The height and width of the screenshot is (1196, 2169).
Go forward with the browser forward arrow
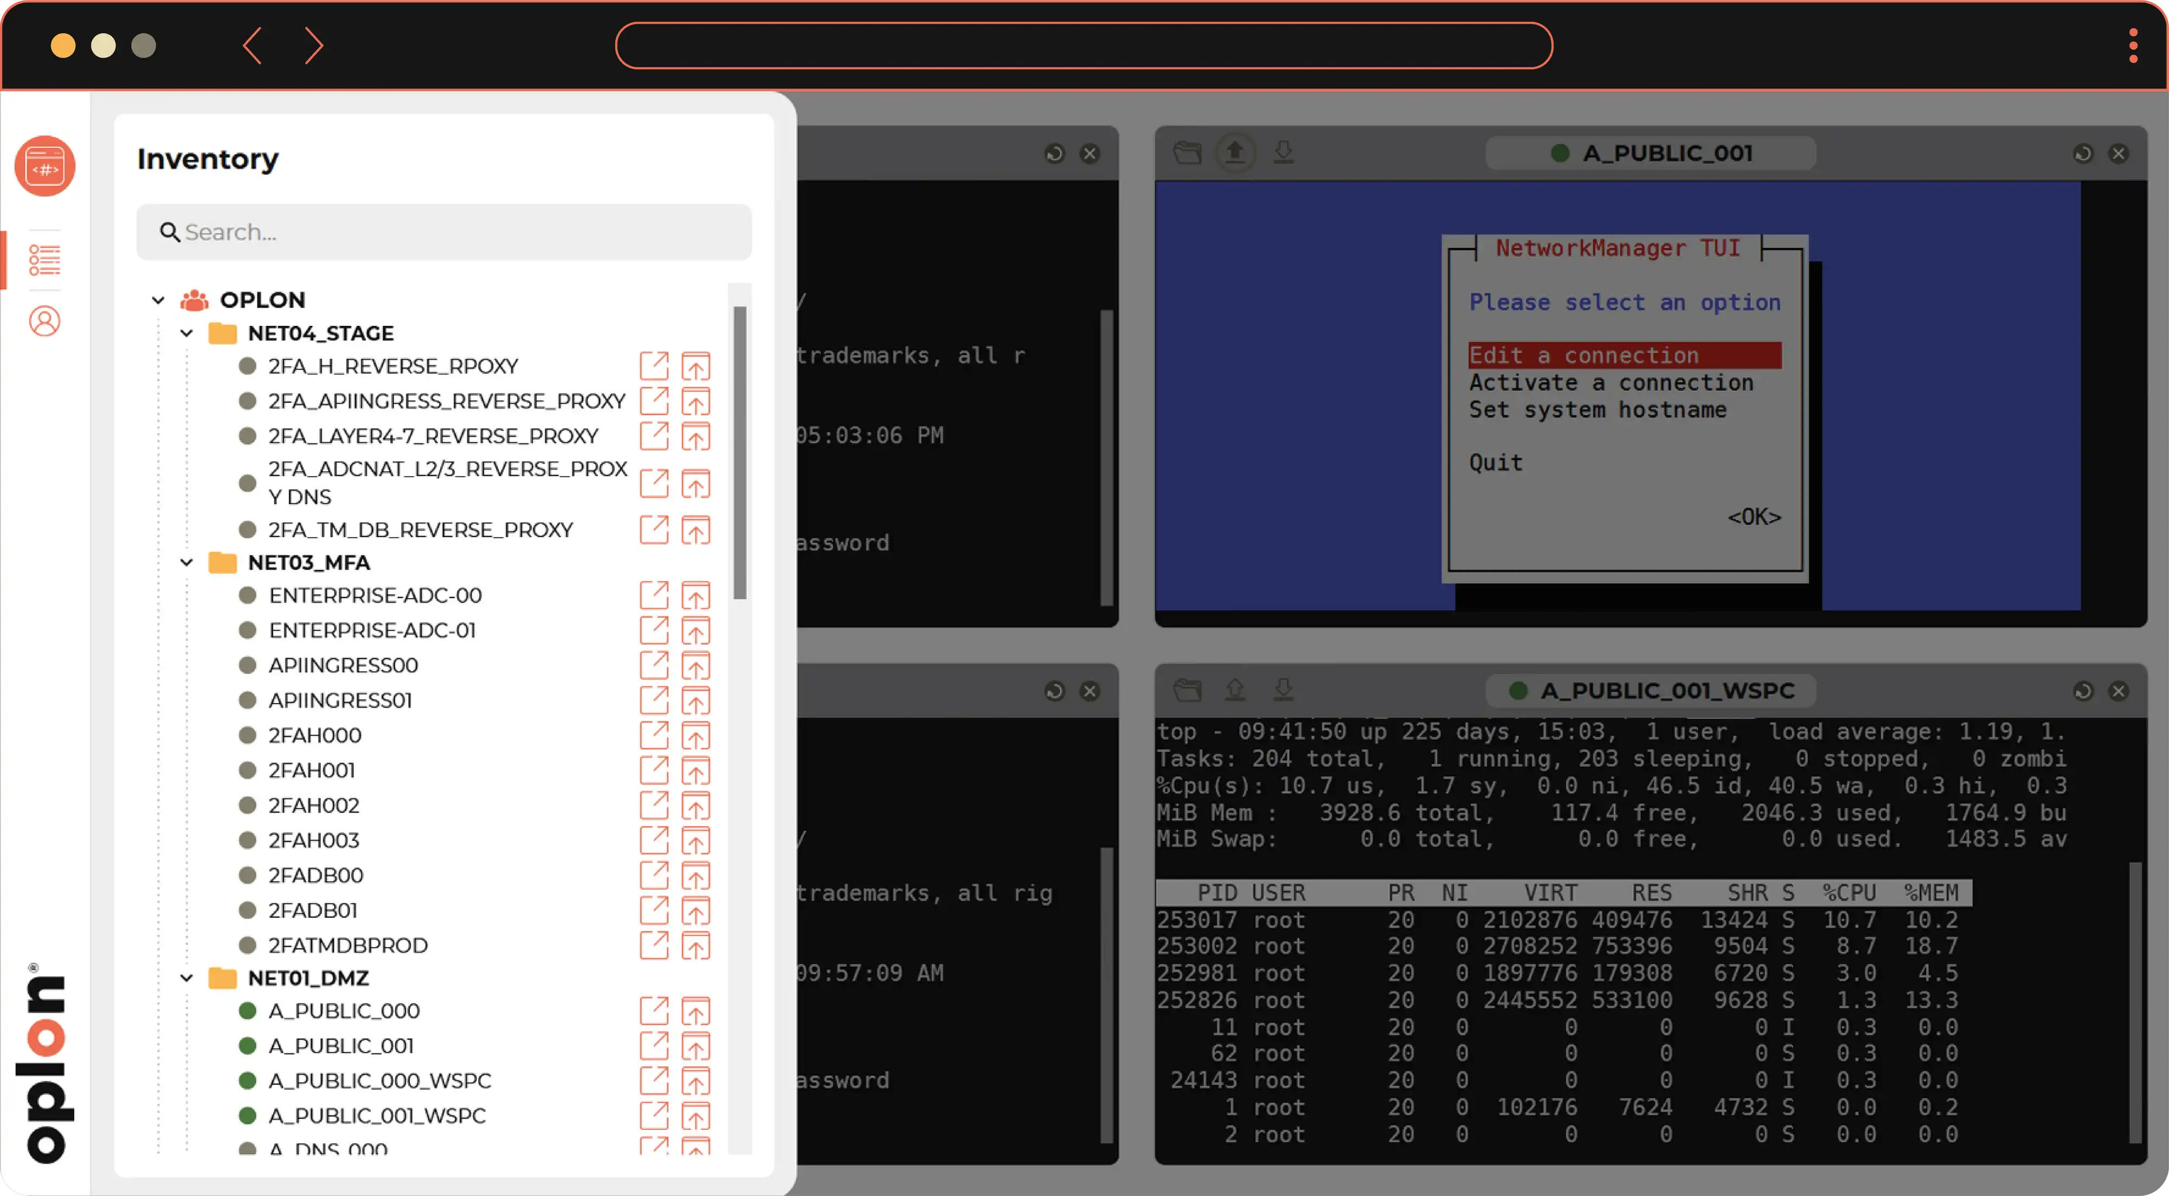point(313,46)
